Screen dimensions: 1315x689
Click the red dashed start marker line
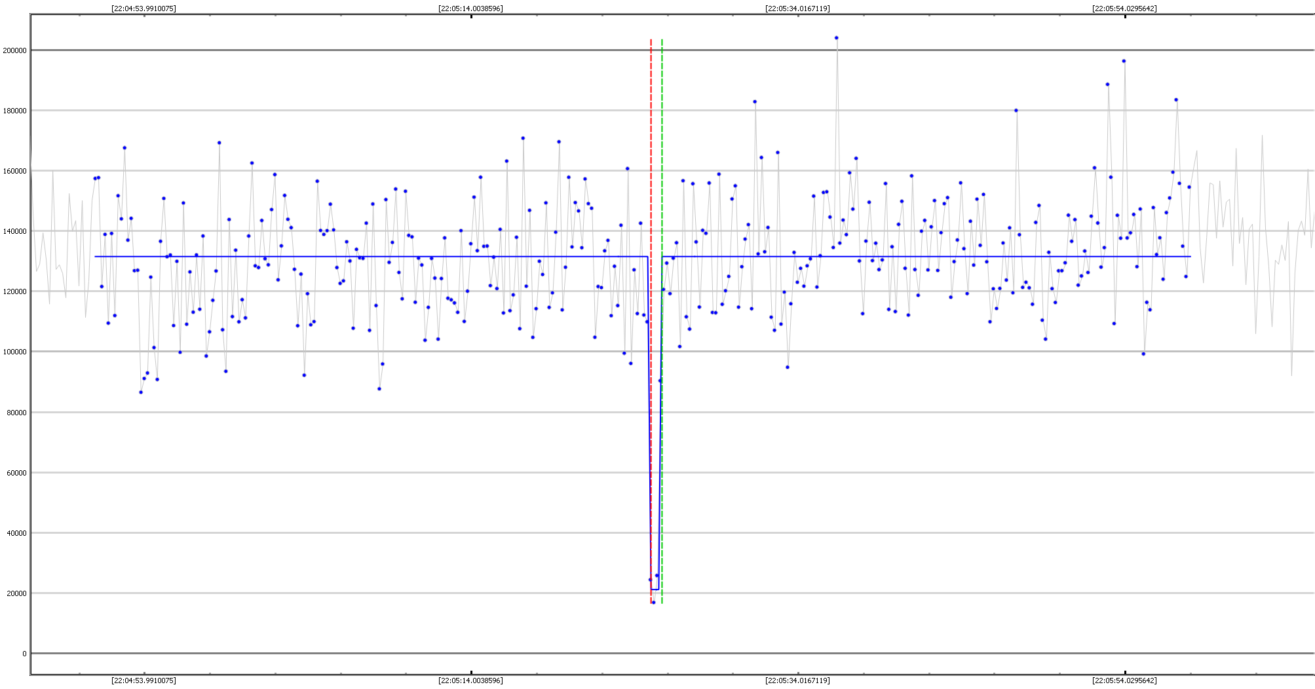[x=651, y=321]
